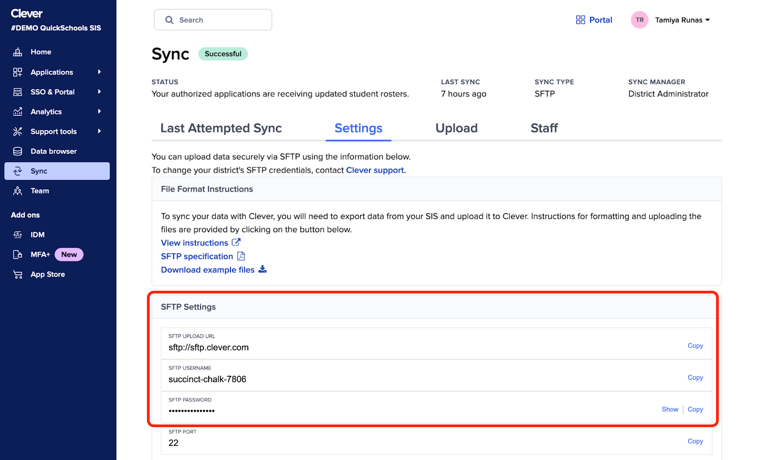Open the Data browser database icon
This screenshot has height=460, width=757.
tap(18, 151)
